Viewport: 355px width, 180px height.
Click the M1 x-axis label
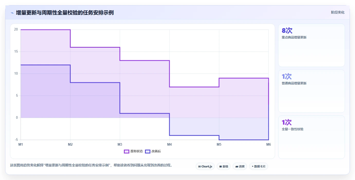tap(21, 144)
